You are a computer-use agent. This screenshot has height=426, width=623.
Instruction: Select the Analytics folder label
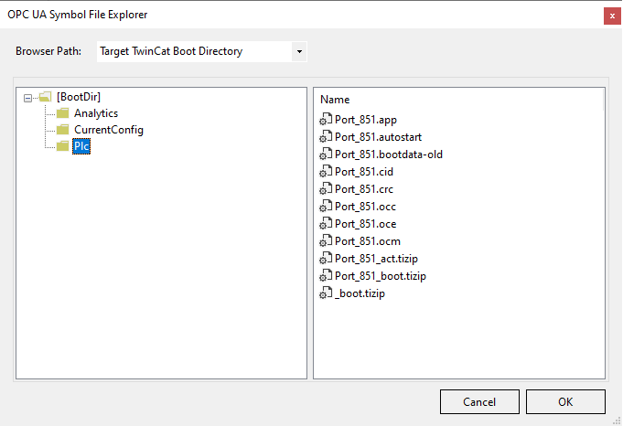(96, 113)
